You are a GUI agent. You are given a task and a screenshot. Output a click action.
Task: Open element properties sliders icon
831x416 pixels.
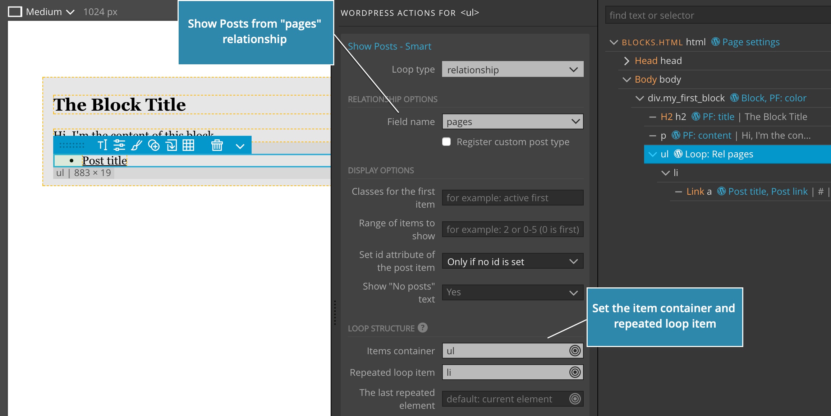[x=119, y=145]
